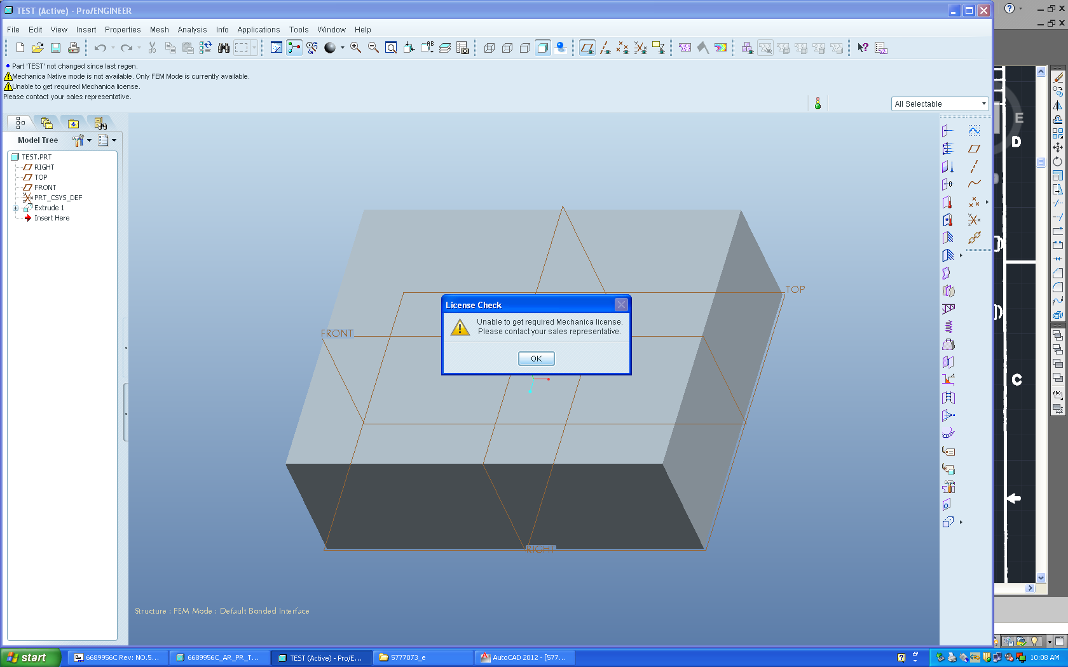Click OK in License Check dialog
Image resolution: width=1068 pixels, height=667 pixels.
tap(537, 359)
